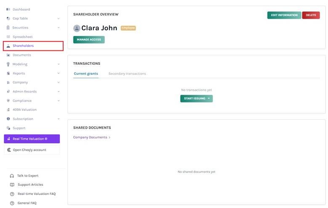
Task: Click the Documents folder icon
Action: point(8,55)
